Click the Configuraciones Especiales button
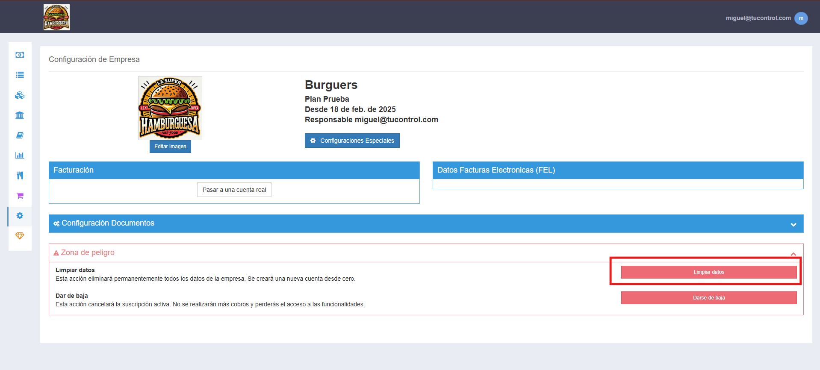The width and height of the screenshot is (820, 370). click(x=352, y=141)
